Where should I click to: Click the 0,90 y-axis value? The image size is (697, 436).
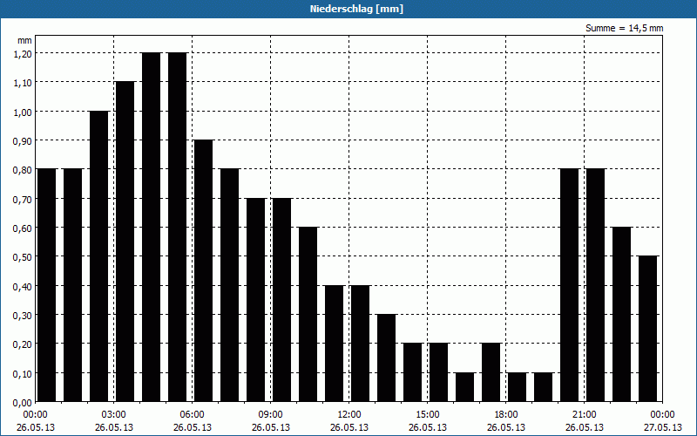(x=23, y=140)
